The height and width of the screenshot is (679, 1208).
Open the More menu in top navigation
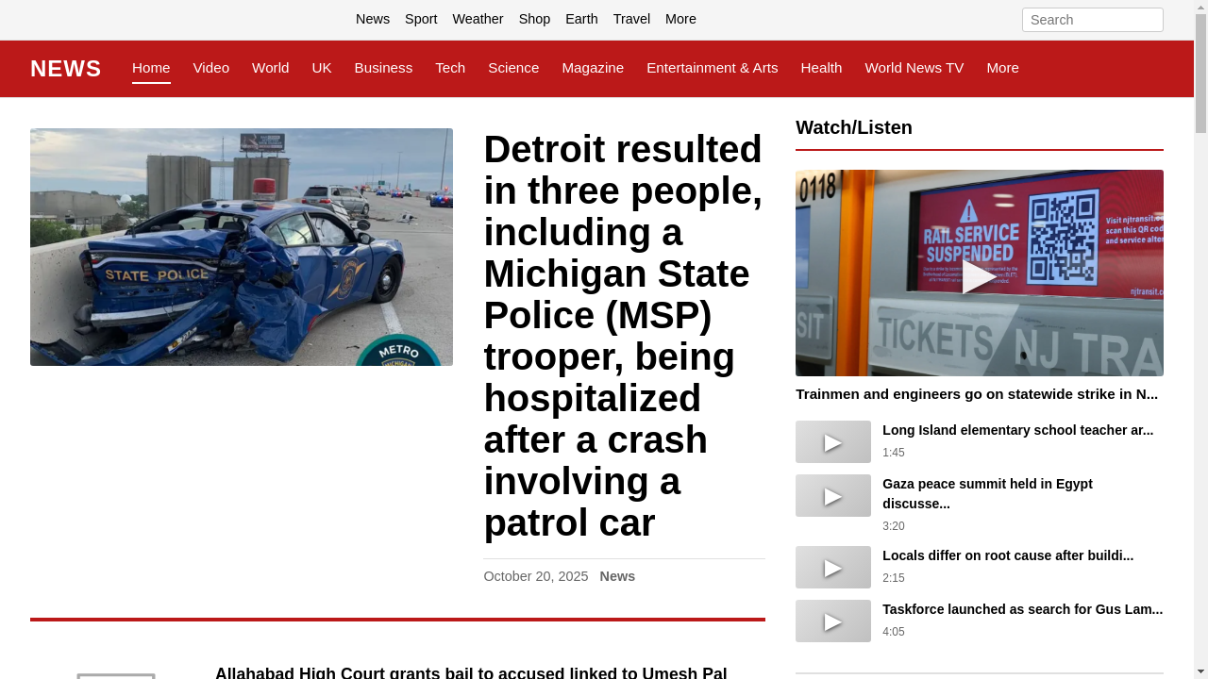[680, 19]
